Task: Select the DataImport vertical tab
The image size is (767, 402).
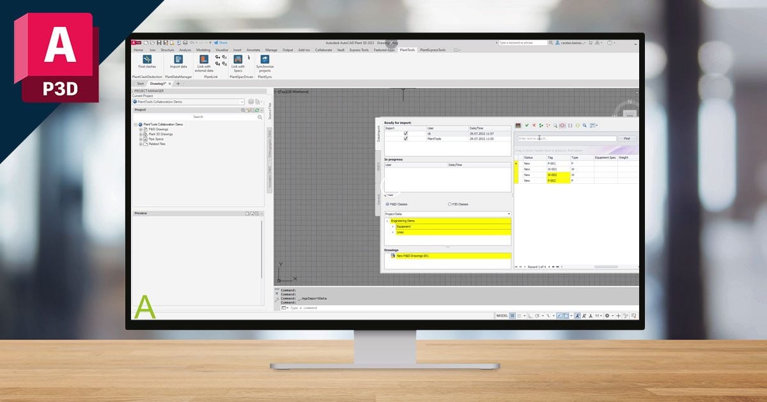Action: (378, 133)
